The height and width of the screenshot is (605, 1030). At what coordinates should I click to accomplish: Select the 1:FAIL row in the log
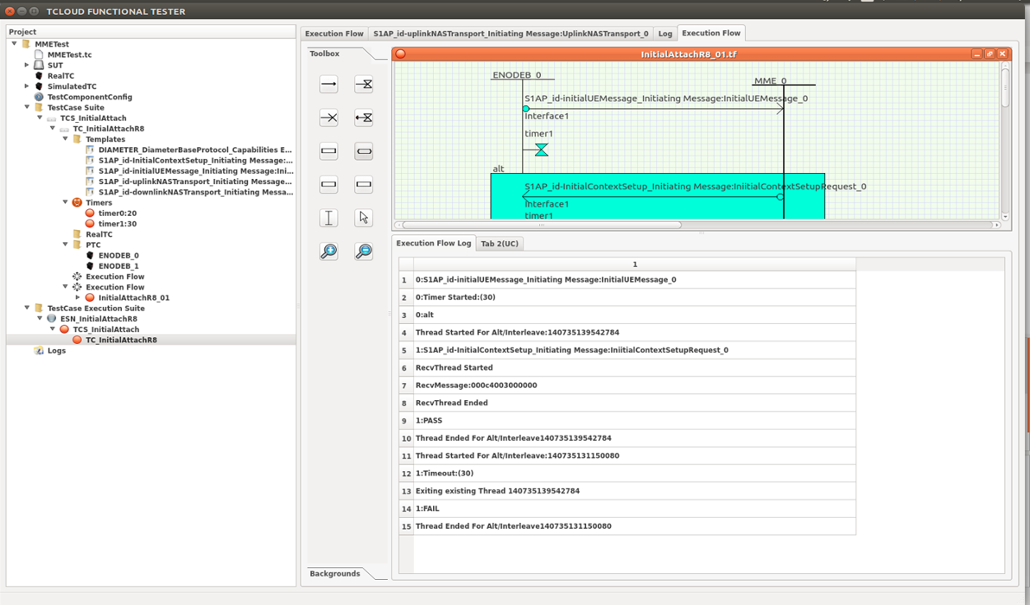coord(427,509)
